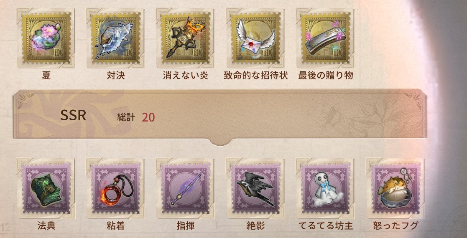
Task: Select the 指揮 baton stamp
Action: [185, 188]
